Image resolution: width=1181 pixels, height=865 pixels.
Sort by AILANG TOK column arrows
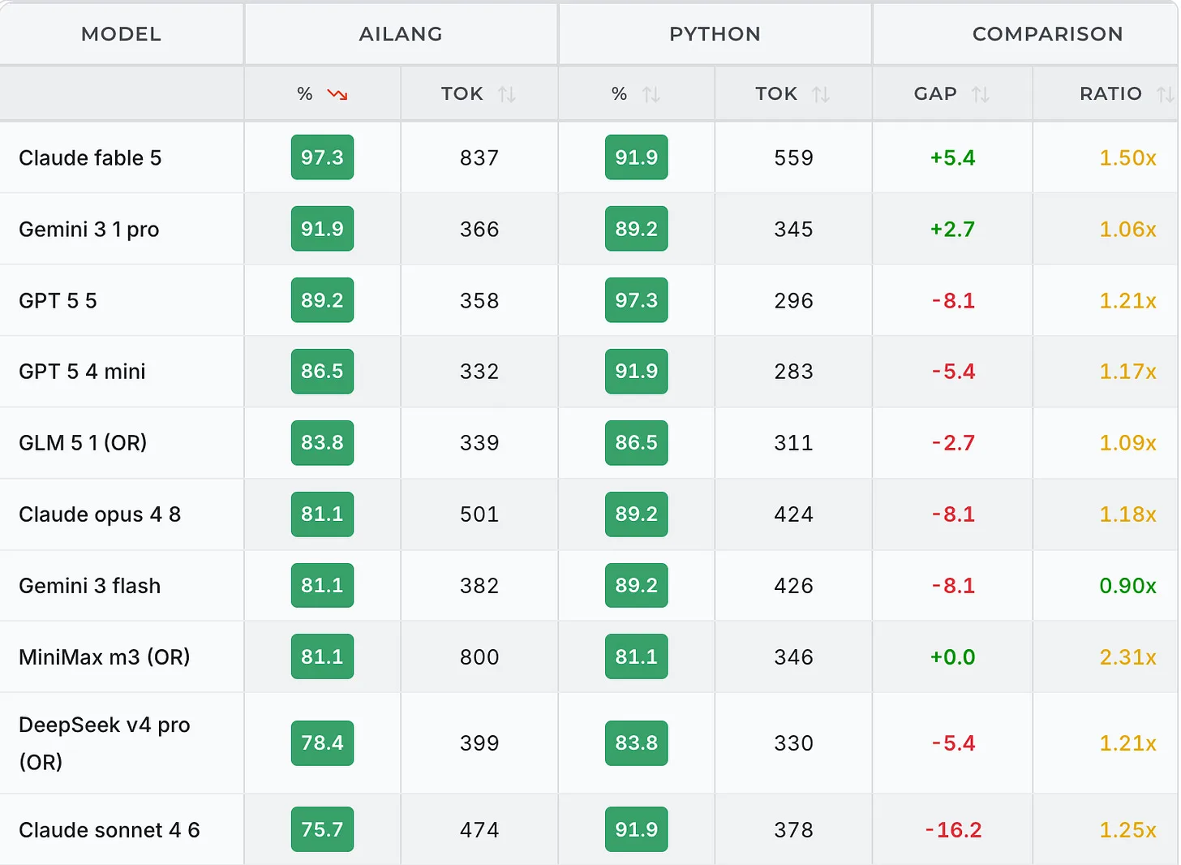pyautogui.click(x=507, y=94)
